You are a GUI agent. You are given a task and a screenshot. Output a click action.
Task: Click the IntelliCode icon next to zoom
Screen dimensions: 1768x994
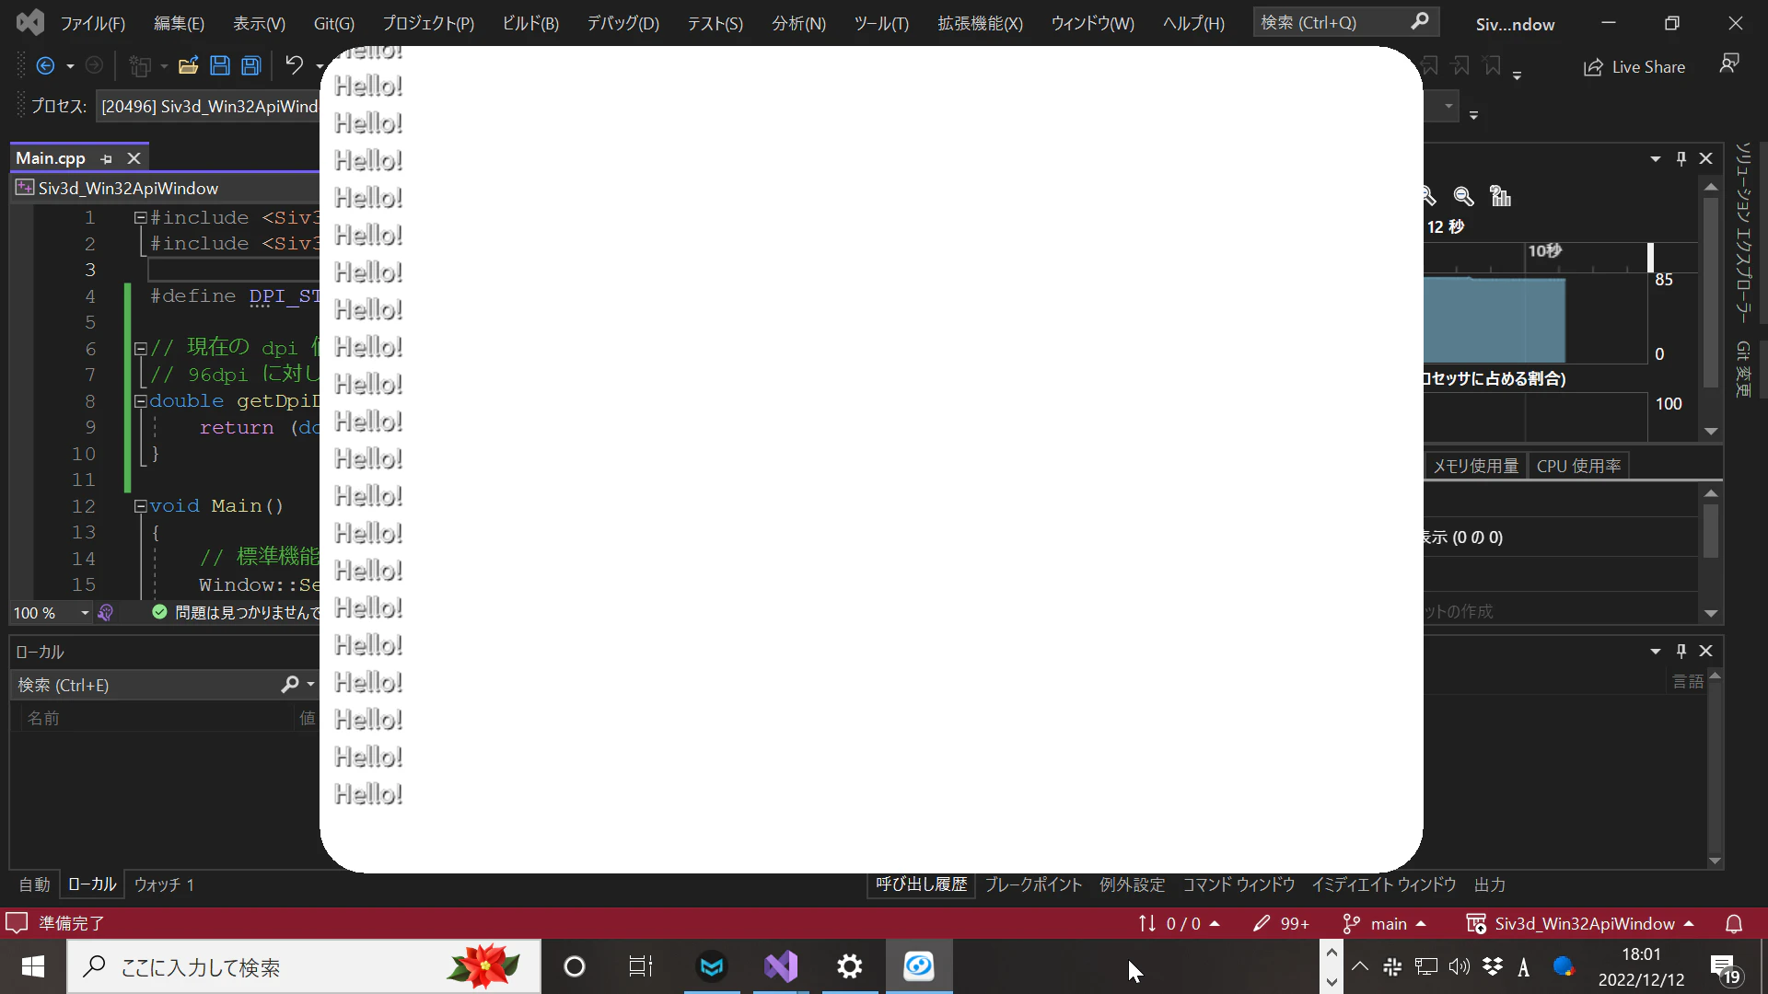tap(106, 613)
